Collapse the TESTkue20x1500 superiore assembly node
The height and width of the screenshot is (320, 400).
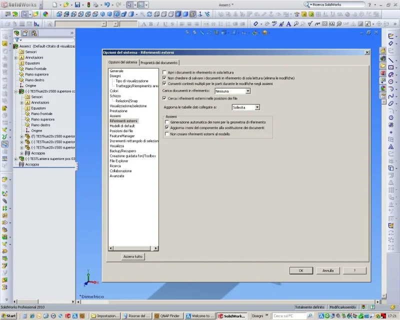[x=16, y=91]
